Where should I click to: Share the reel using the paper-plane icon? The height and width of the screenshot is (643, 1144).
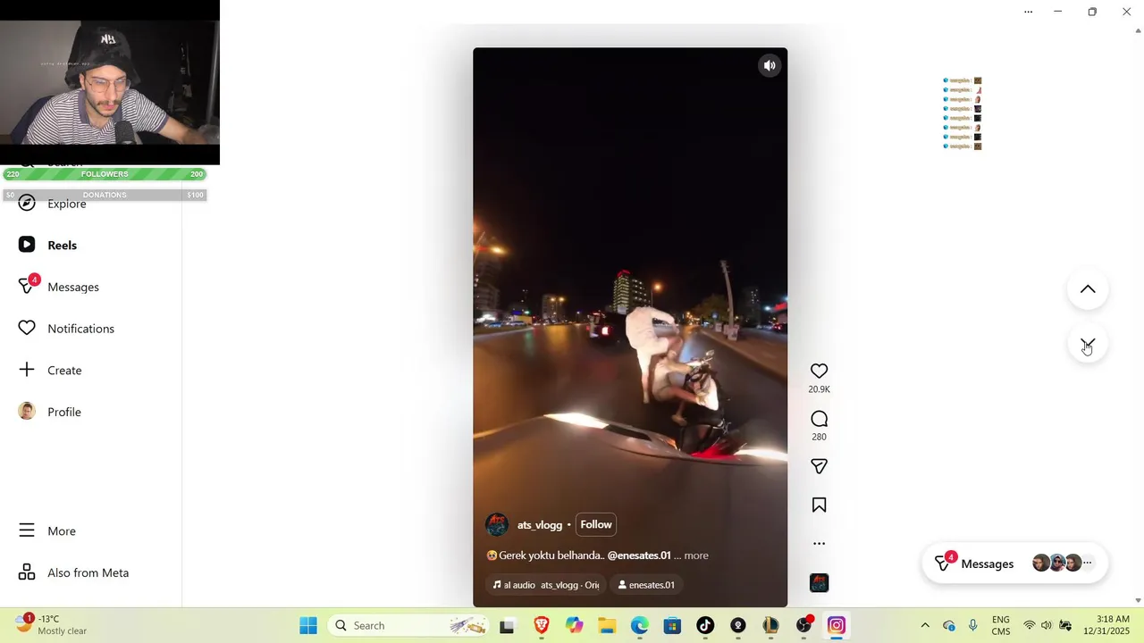point(819,466)
